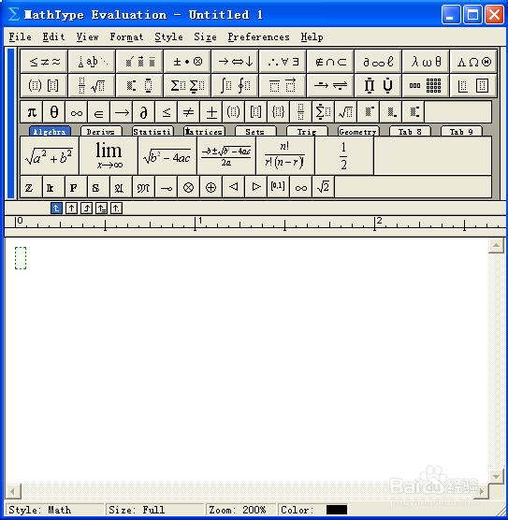
Task: Open set theory symbols palette
Action: click(x=330, y=62)
